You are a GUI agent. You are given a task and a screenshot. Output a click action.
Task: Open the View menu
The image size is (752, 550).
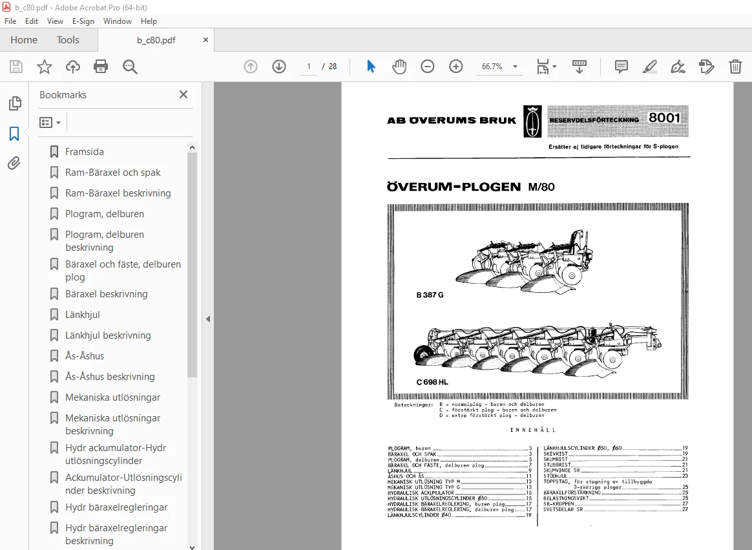click(55, 21)
